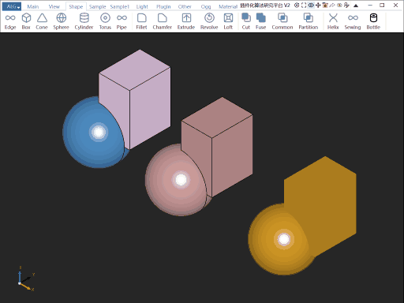Choose the Extrude tool
Screen dimensions: 404x303
pyautogui.click(x=186, y=21)
